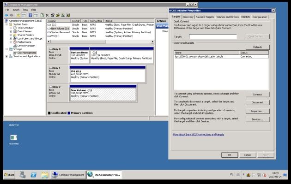This screenshot has width=291, height=184.
Task: Click Cancel in iSCSI Initiator Properties
Action: [x=248, y=155]
